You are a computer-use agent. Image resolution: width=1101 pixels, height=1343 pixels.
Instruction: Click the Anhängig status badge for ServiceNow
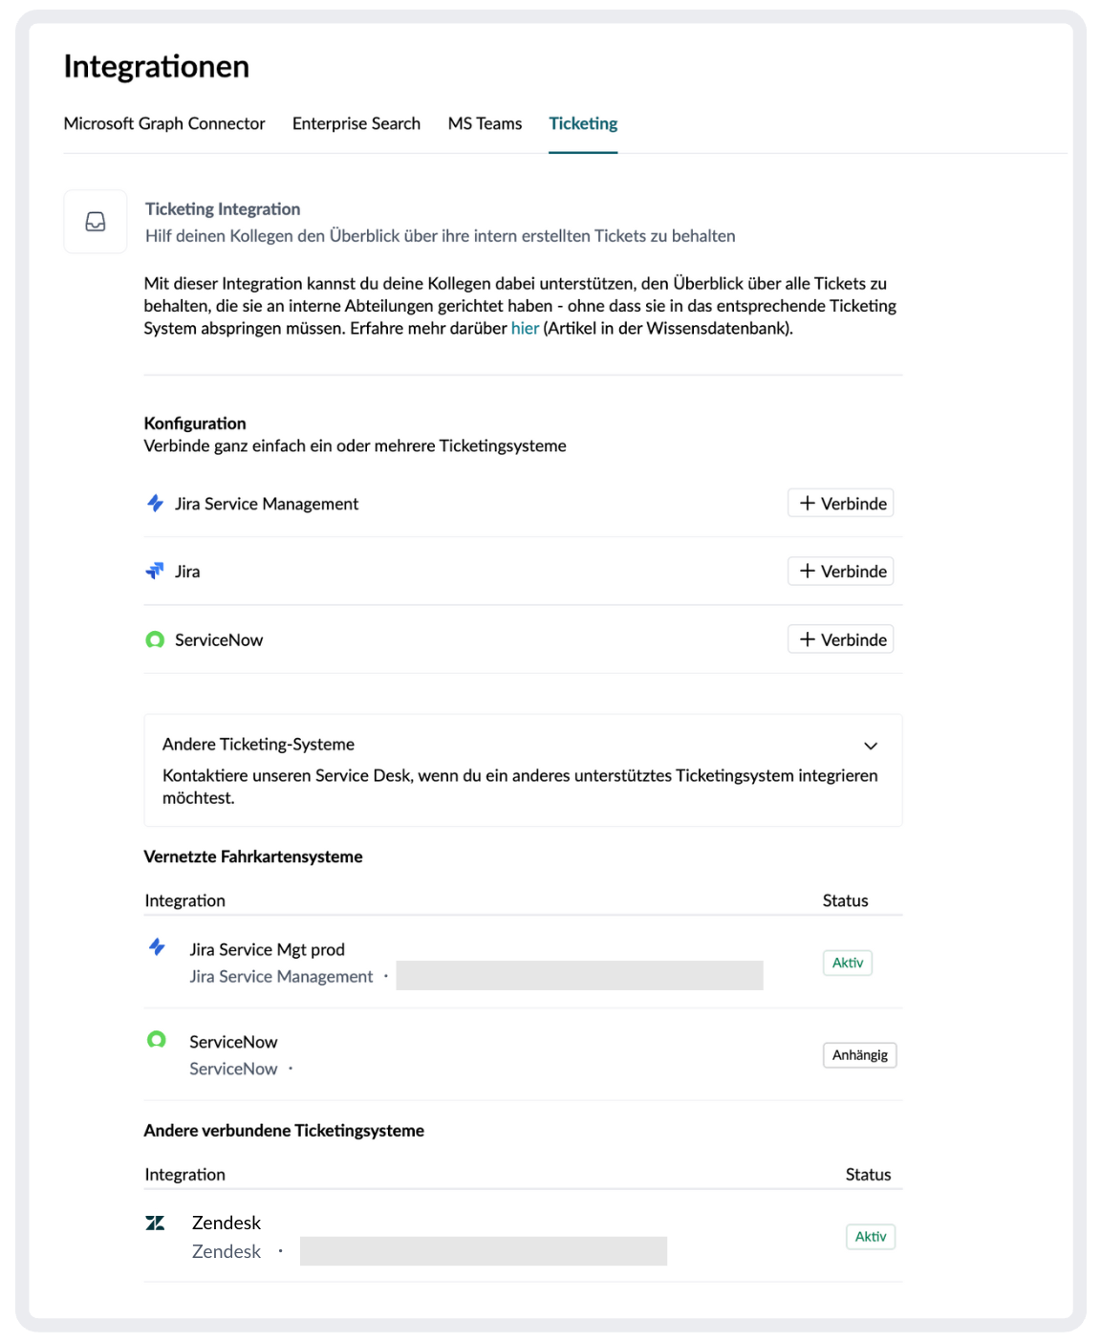click(x=860, y=1055)
